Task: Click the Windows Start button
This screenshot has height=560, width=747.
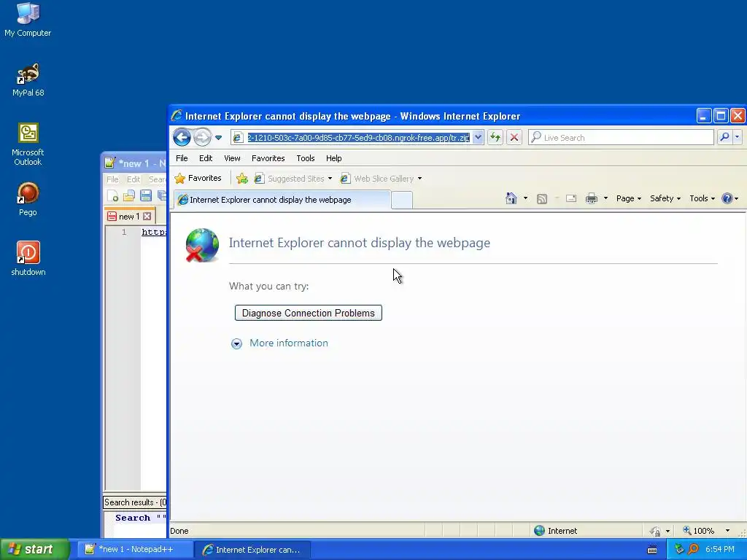Action: pyautogui.click(x=35, y=550)
